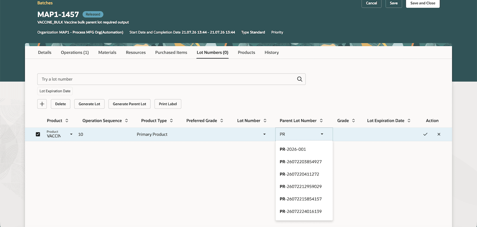Sort by Product column arrows
The height and width of the screenshot is (227, 477).
(x=67, y=121)
